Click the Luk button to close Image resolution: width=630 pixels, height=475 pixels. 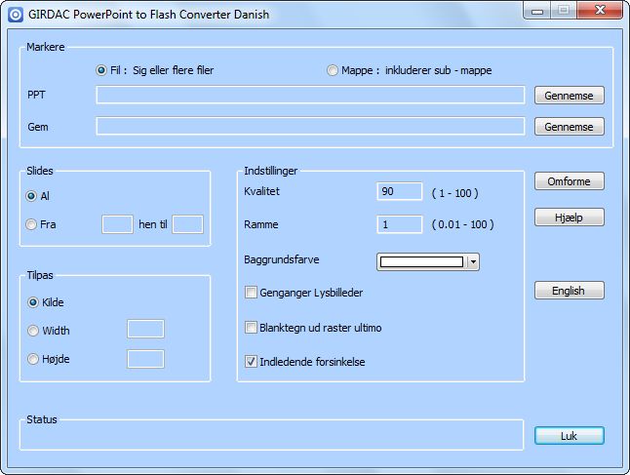click(x=569, y=436)
